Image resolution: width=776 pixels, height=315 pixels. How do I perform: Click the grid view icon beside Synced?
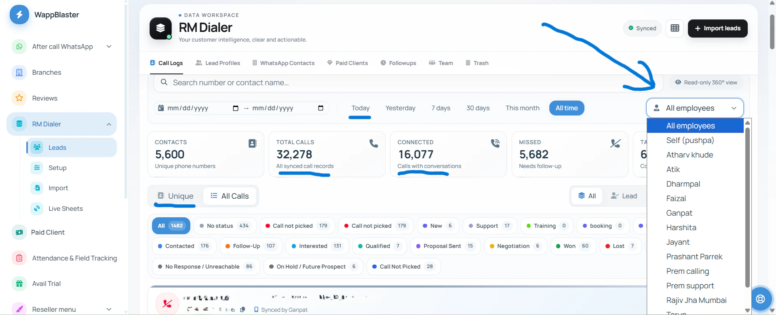[x=675, y=28]
